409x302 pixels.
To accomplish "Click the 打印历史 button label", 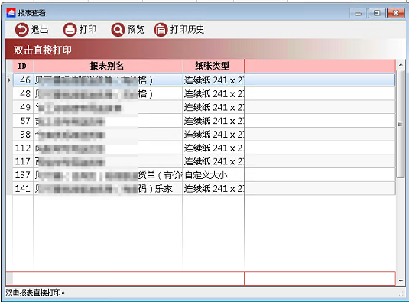I will pos(187,30).
